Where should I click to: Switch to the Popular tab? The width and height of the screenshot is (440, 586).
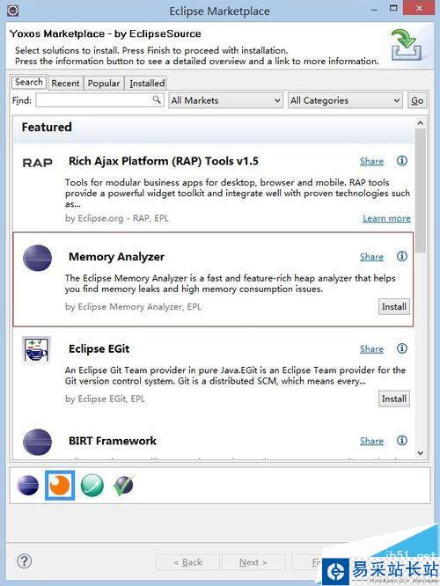104,83
